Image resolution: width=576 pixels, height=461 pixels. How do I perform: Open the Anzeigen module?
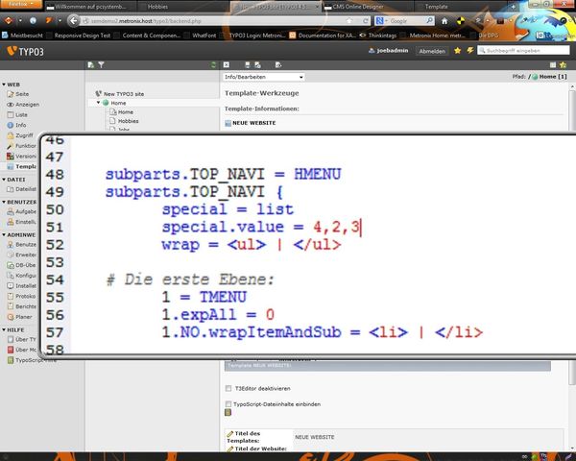(25, 104)
